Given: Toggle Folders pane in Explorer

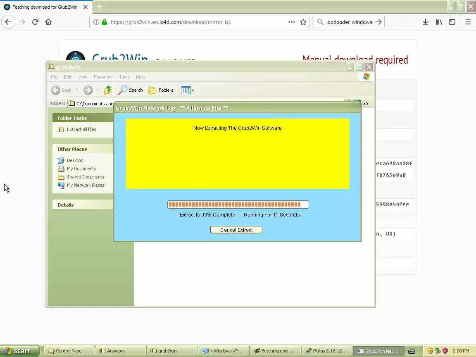Looking at the screenshot, I should coord(161,90).
